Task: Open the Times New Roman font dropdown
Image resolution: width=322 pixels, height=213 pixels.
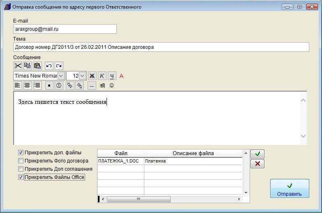Action: pos(61,76)
